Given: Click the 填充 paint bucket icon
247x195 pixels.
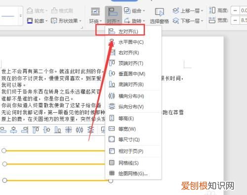Looking at the screenshot, I should click(x=30, y=11).
